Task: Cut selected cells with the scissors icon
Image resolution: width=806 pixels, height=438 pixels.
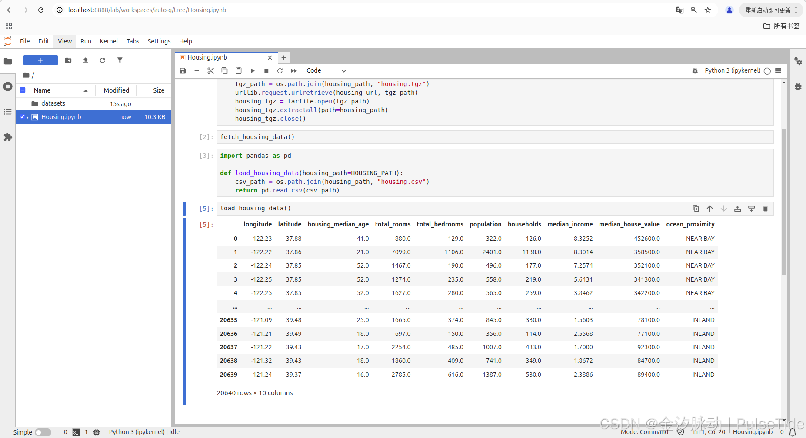Action: (211, 71)
